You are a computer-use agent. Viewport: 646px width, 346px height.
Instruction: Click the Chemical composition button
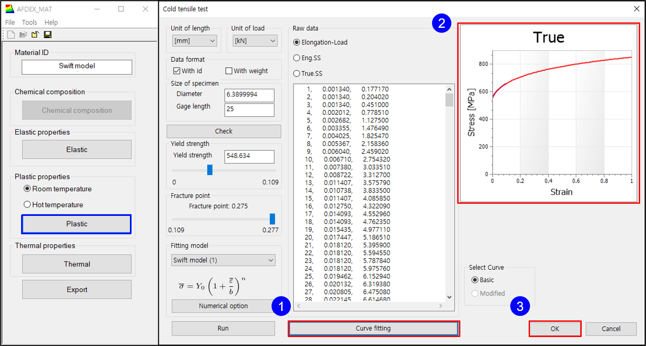pyautogui.click(x=77, y=110)
